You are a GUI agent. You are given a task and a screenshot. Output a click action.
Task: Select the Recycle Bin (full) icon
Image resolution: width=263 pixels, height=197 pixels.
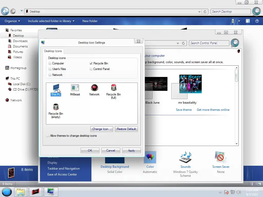(x=114, y=92)
